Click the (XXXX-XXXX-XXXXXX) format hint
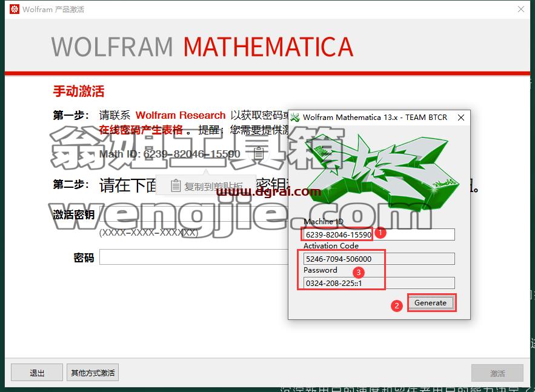Screen dimensions: 535x392 [148, 233]
